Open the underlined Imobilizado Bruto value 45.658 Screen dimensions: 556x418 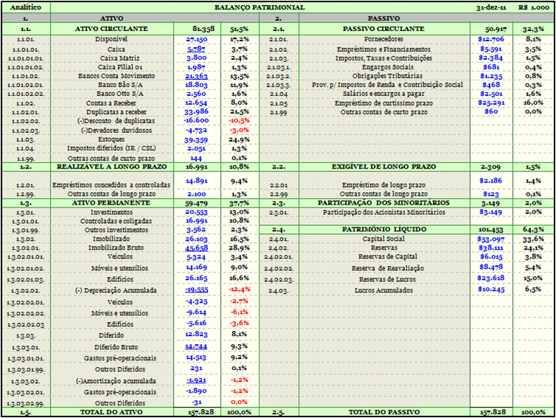pyautogui.click(x=196, y=248)
